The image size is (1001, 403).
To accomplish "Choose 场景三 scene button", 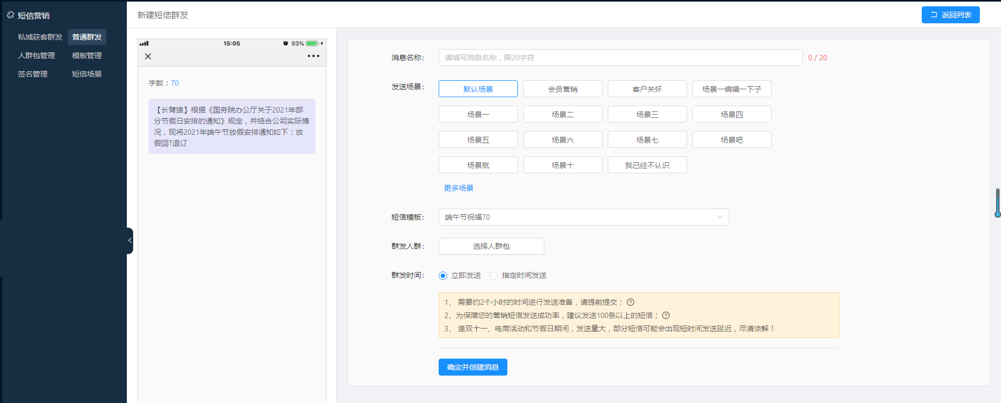I will 647,114.
